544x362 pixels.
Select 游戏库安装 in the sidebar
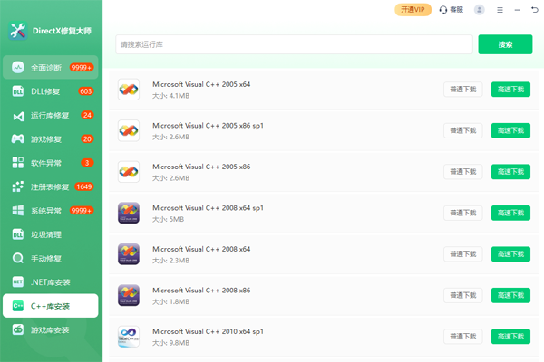point(50,330)
